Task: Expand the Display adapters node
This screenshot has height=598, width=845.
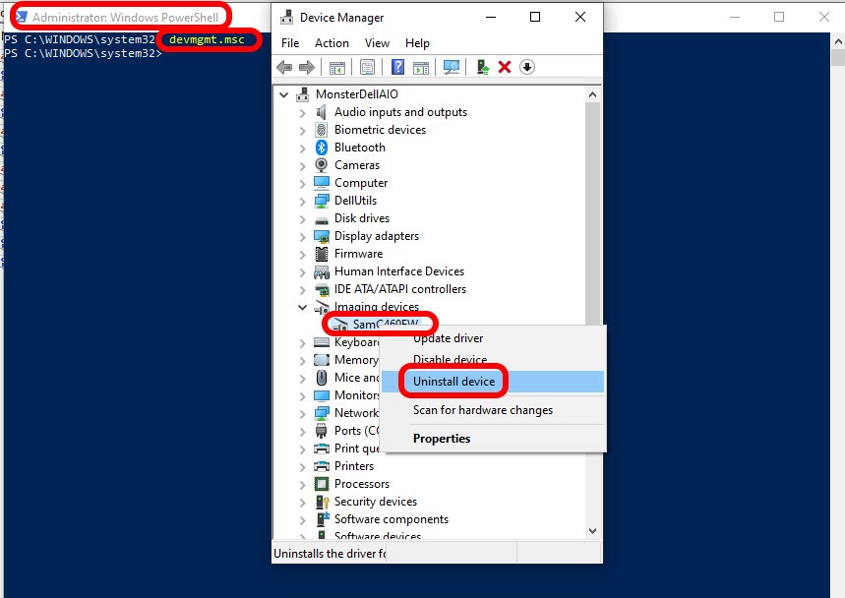Action: (303, 236)
